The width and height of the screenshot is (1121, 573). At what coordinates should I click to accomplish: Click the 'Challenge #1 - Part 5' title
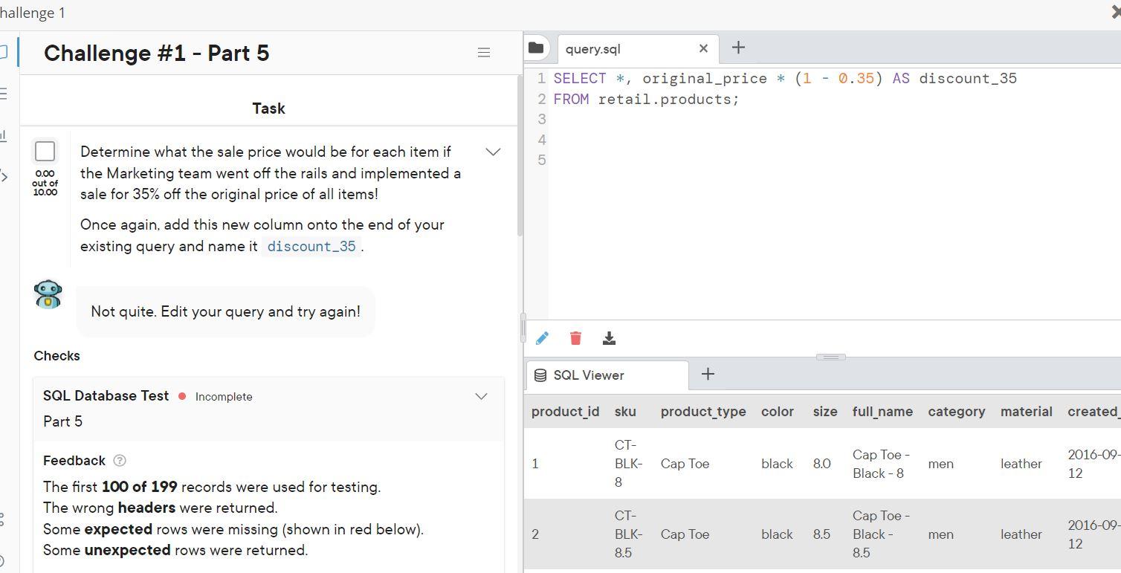[x=157, y=54]
